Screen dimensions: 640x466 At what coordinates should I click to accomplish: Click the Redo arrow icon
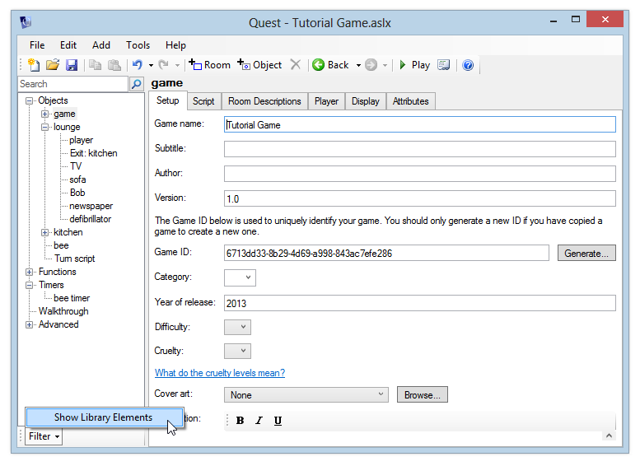click(x=164, y=65)
